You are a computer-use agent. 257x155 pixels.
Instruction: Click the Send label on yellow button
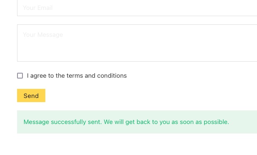[31, 95]
